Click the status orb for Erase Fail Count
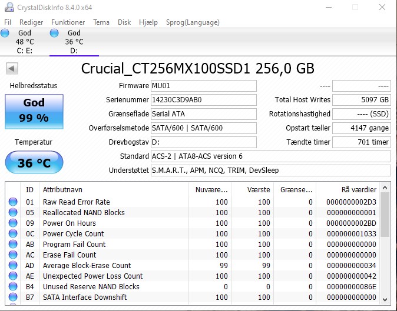Viewport: 397px width, 311px height. click(13, 255)
